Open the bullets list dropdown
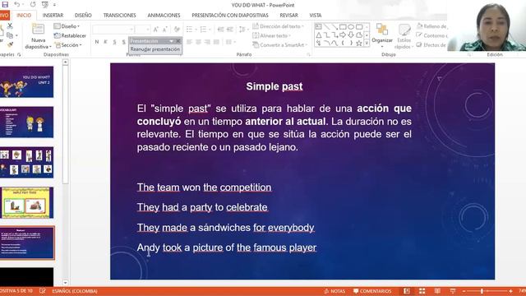The height and width of the screenshot is (296, 526). [196, 30]
